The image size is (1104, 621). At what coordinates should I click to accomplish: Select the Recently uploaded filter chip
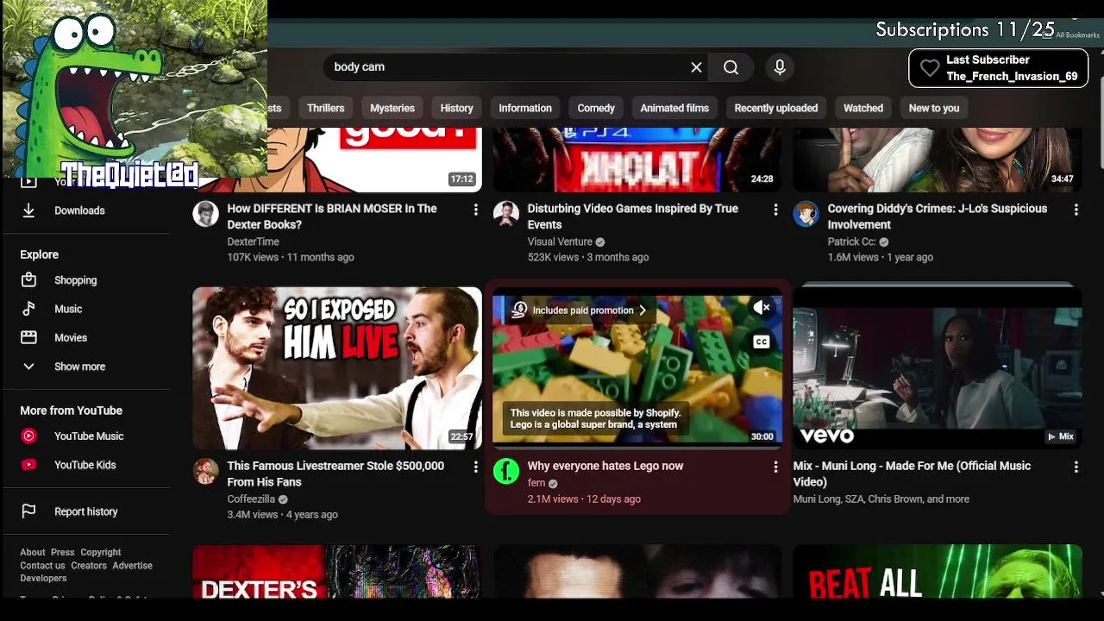(x=776, y=108)
